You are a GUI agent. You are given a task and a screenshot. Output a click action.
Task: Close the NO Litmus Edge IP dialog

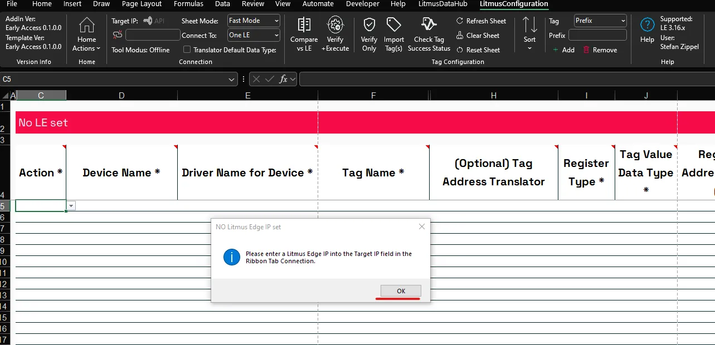pyautogui.click(x=422, y=226)
